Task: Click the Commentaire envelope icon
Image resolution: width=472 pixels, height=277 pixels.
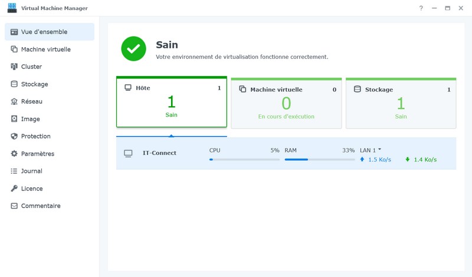Action: pos(14,206)
